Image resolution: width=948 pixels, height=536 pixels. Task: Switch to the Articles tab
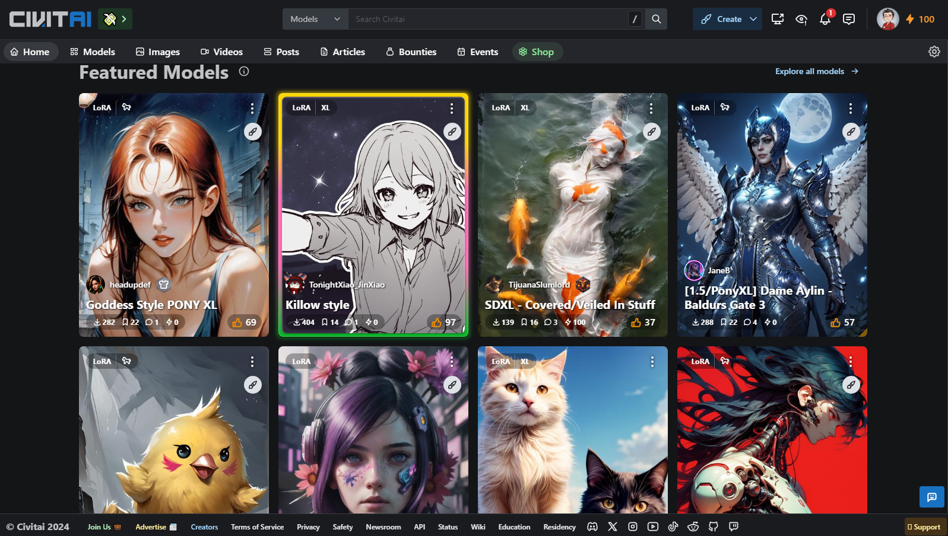coord(343,52)
